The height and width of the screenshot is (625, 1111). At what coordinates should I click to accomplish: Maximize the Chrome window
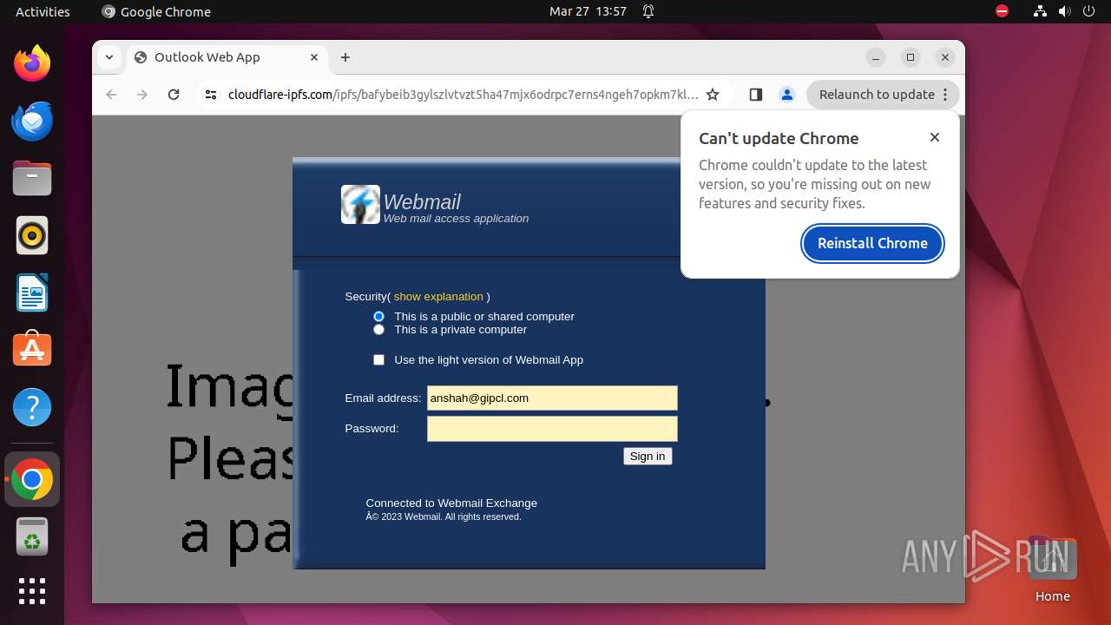(x=910, y=57)
